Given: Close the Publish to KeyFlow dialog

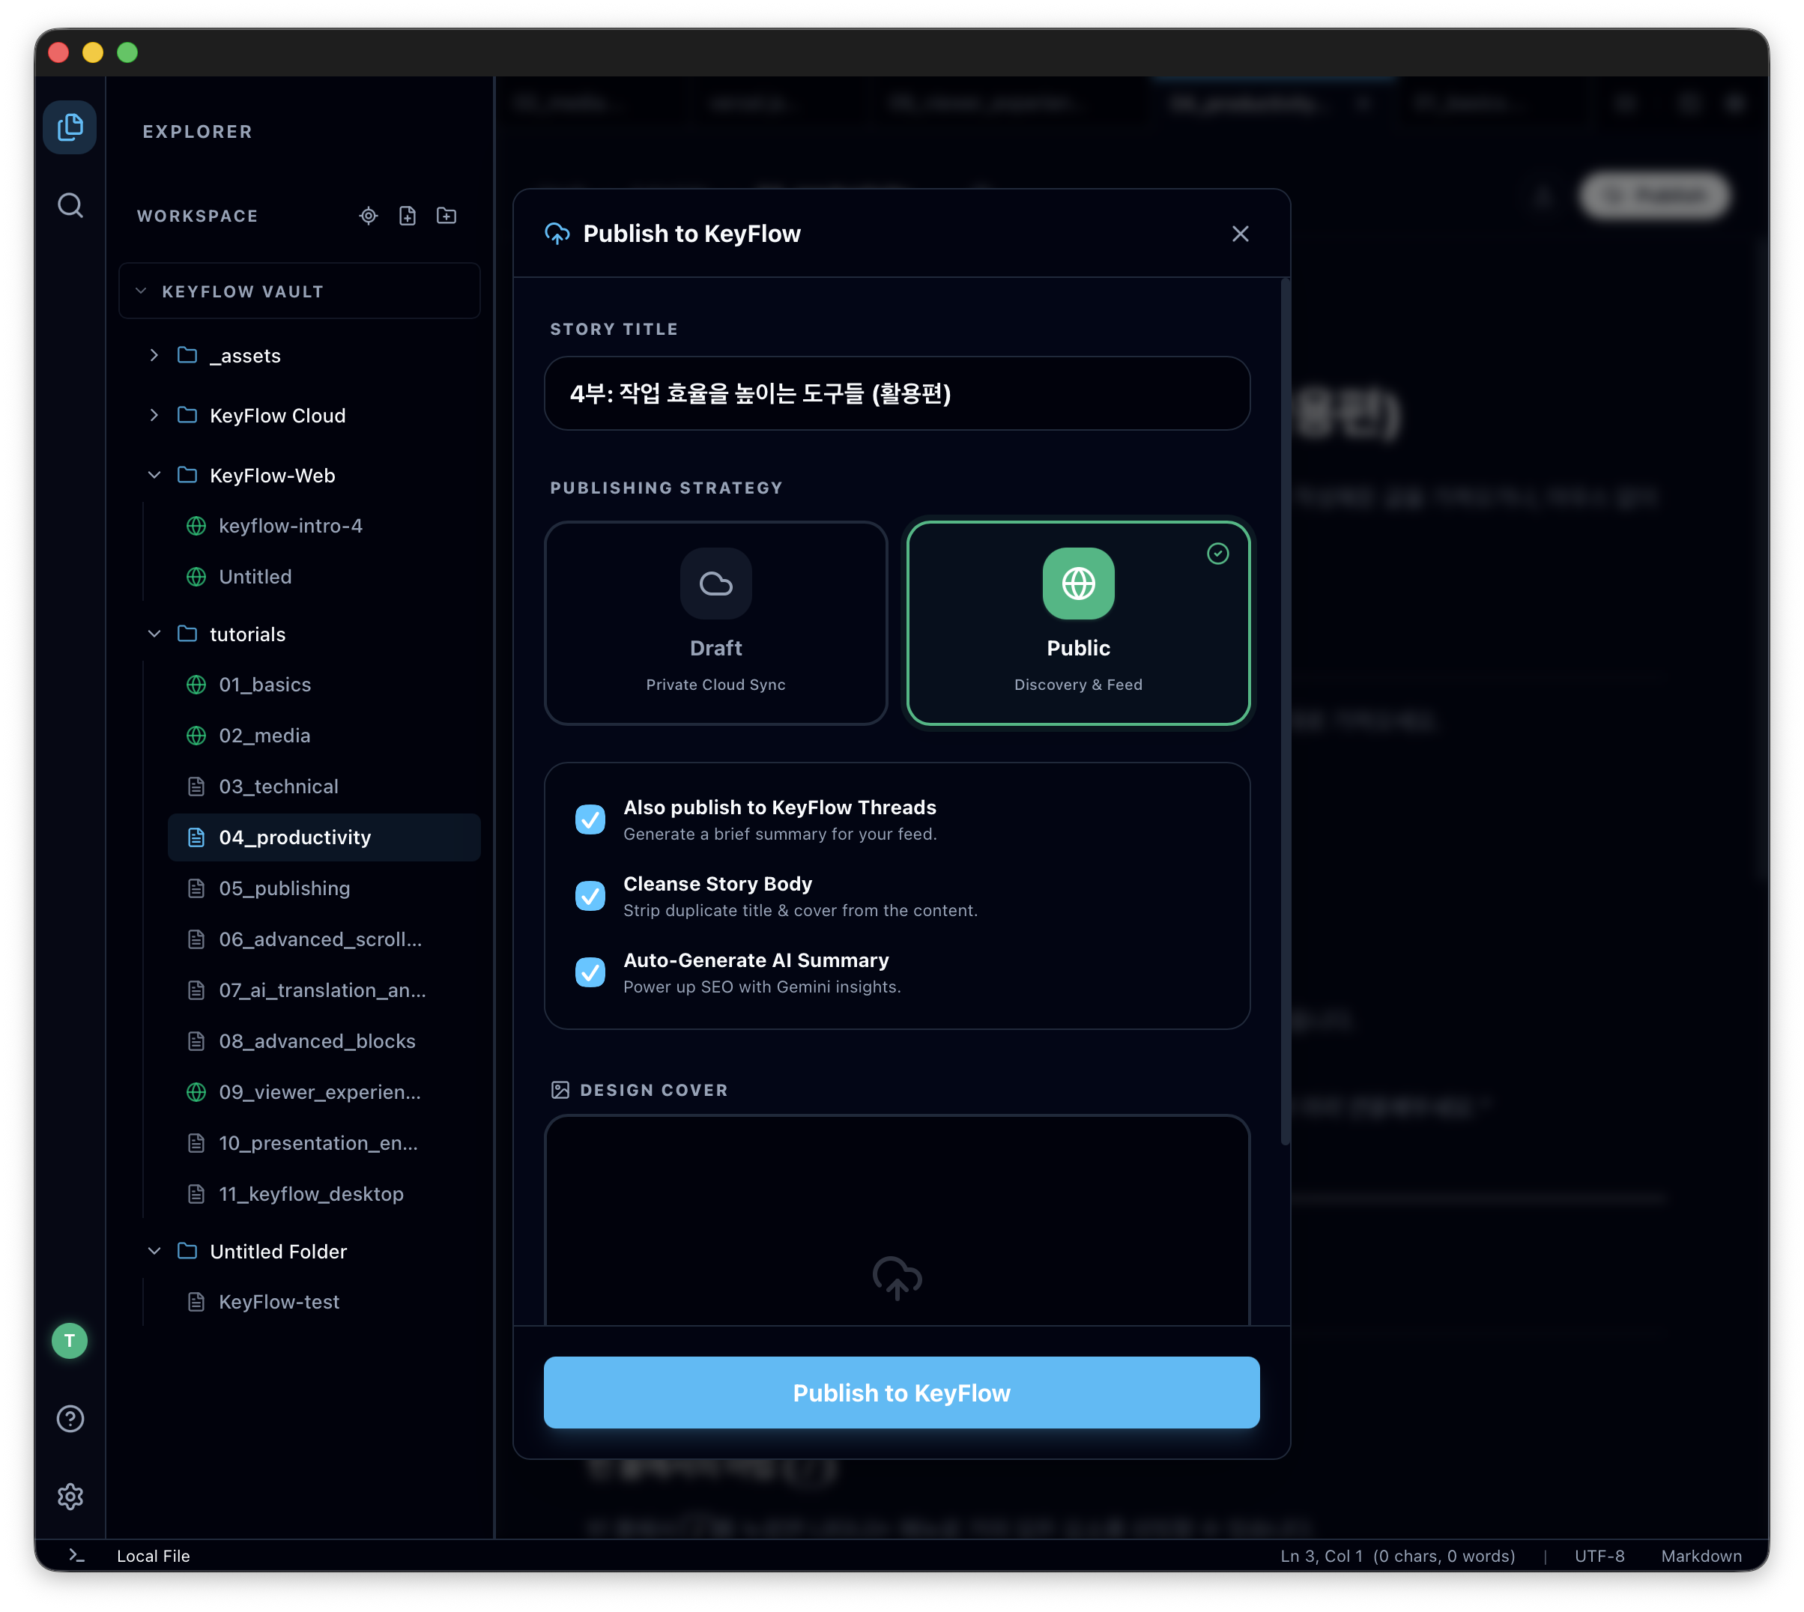Looking at the screenshot, I should pos(1240,234).
